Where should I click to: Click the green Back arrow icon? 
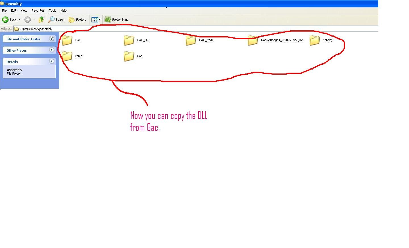pos(5,20)
